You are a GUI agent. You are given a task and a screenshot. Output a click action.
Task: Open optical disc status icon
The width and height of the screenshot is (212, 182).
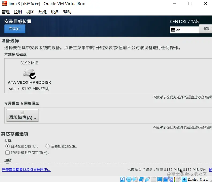[129, 179]
